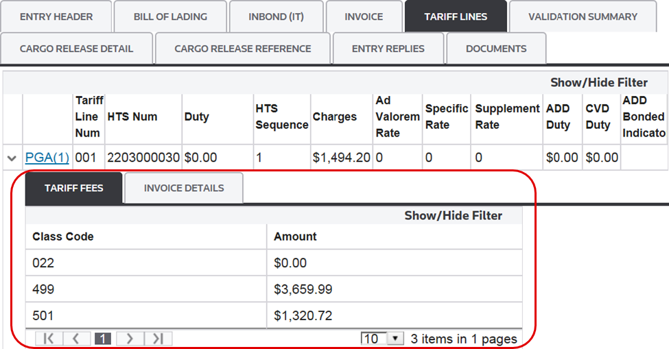
Task: Collapse tariff line 001 row
Action: point(12,158)
